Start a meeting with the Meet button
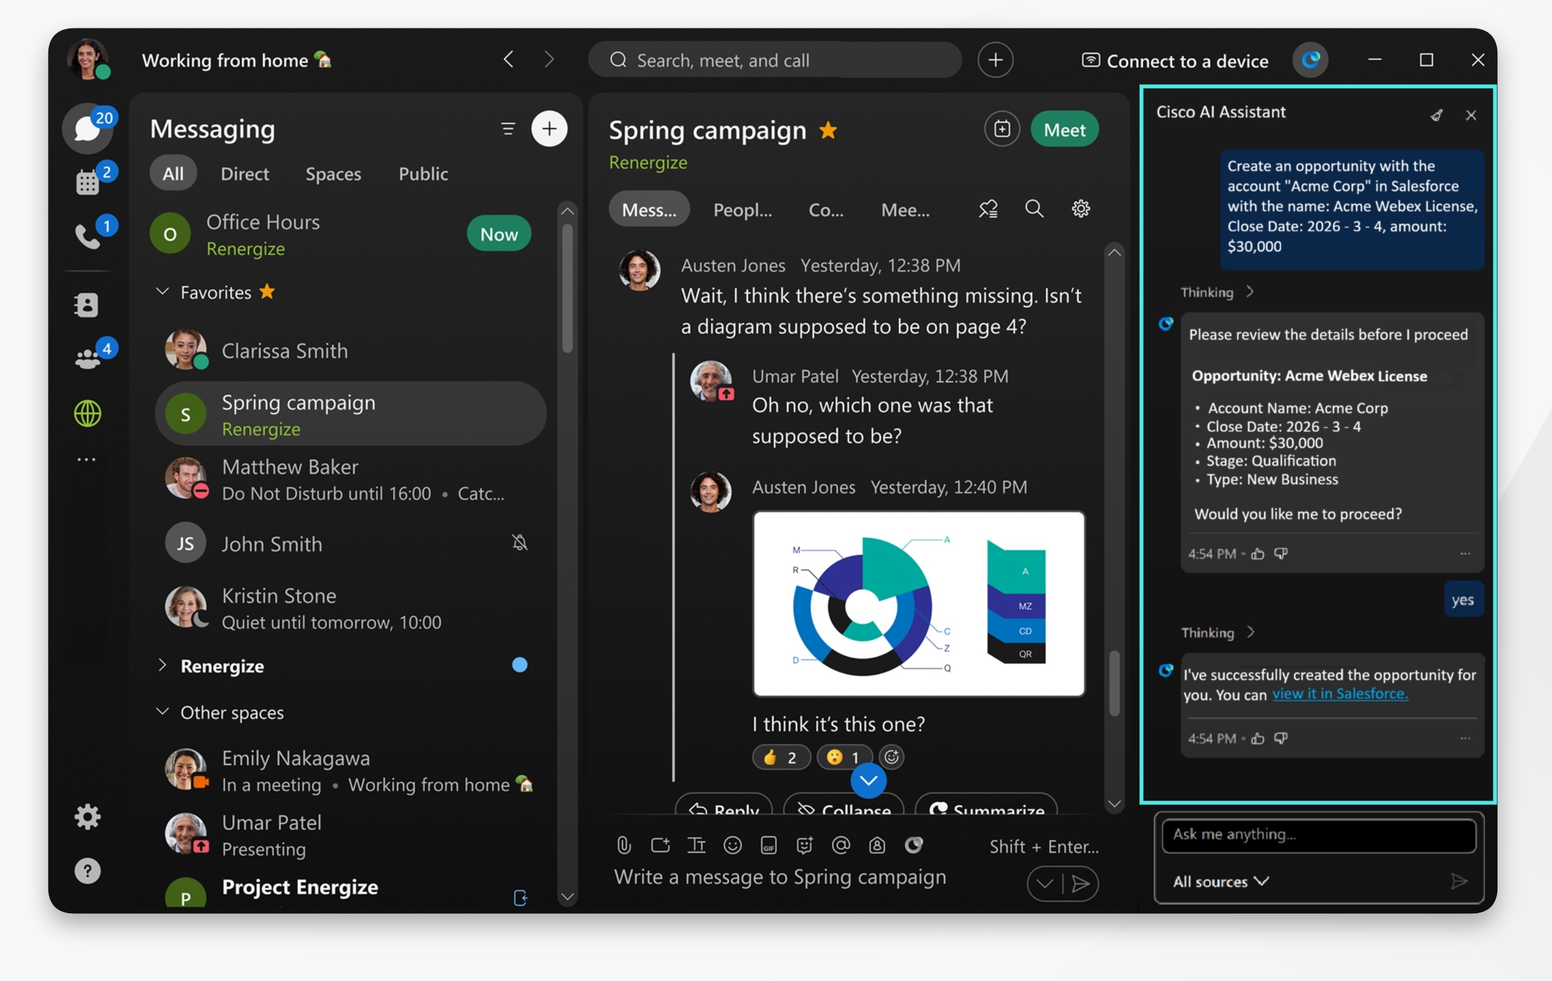The image size is (1552, 981). [x=1065, y=129]
